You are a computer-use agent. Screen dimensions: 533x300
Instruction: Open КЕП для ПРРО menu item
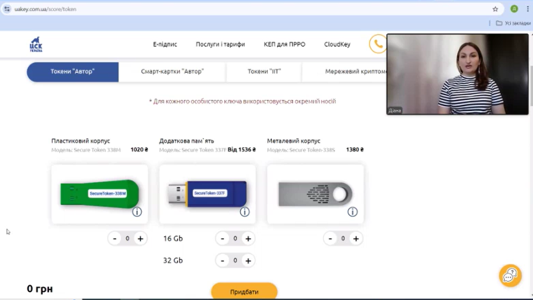pyautogui.click(x=284, y=44)
